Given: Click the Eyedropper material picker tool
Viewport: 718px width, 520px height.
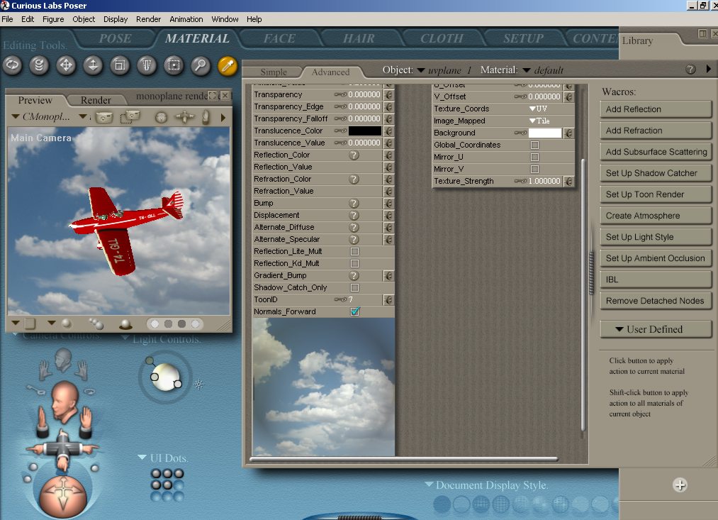Looking at the screenshot, I should coord(228,65).
